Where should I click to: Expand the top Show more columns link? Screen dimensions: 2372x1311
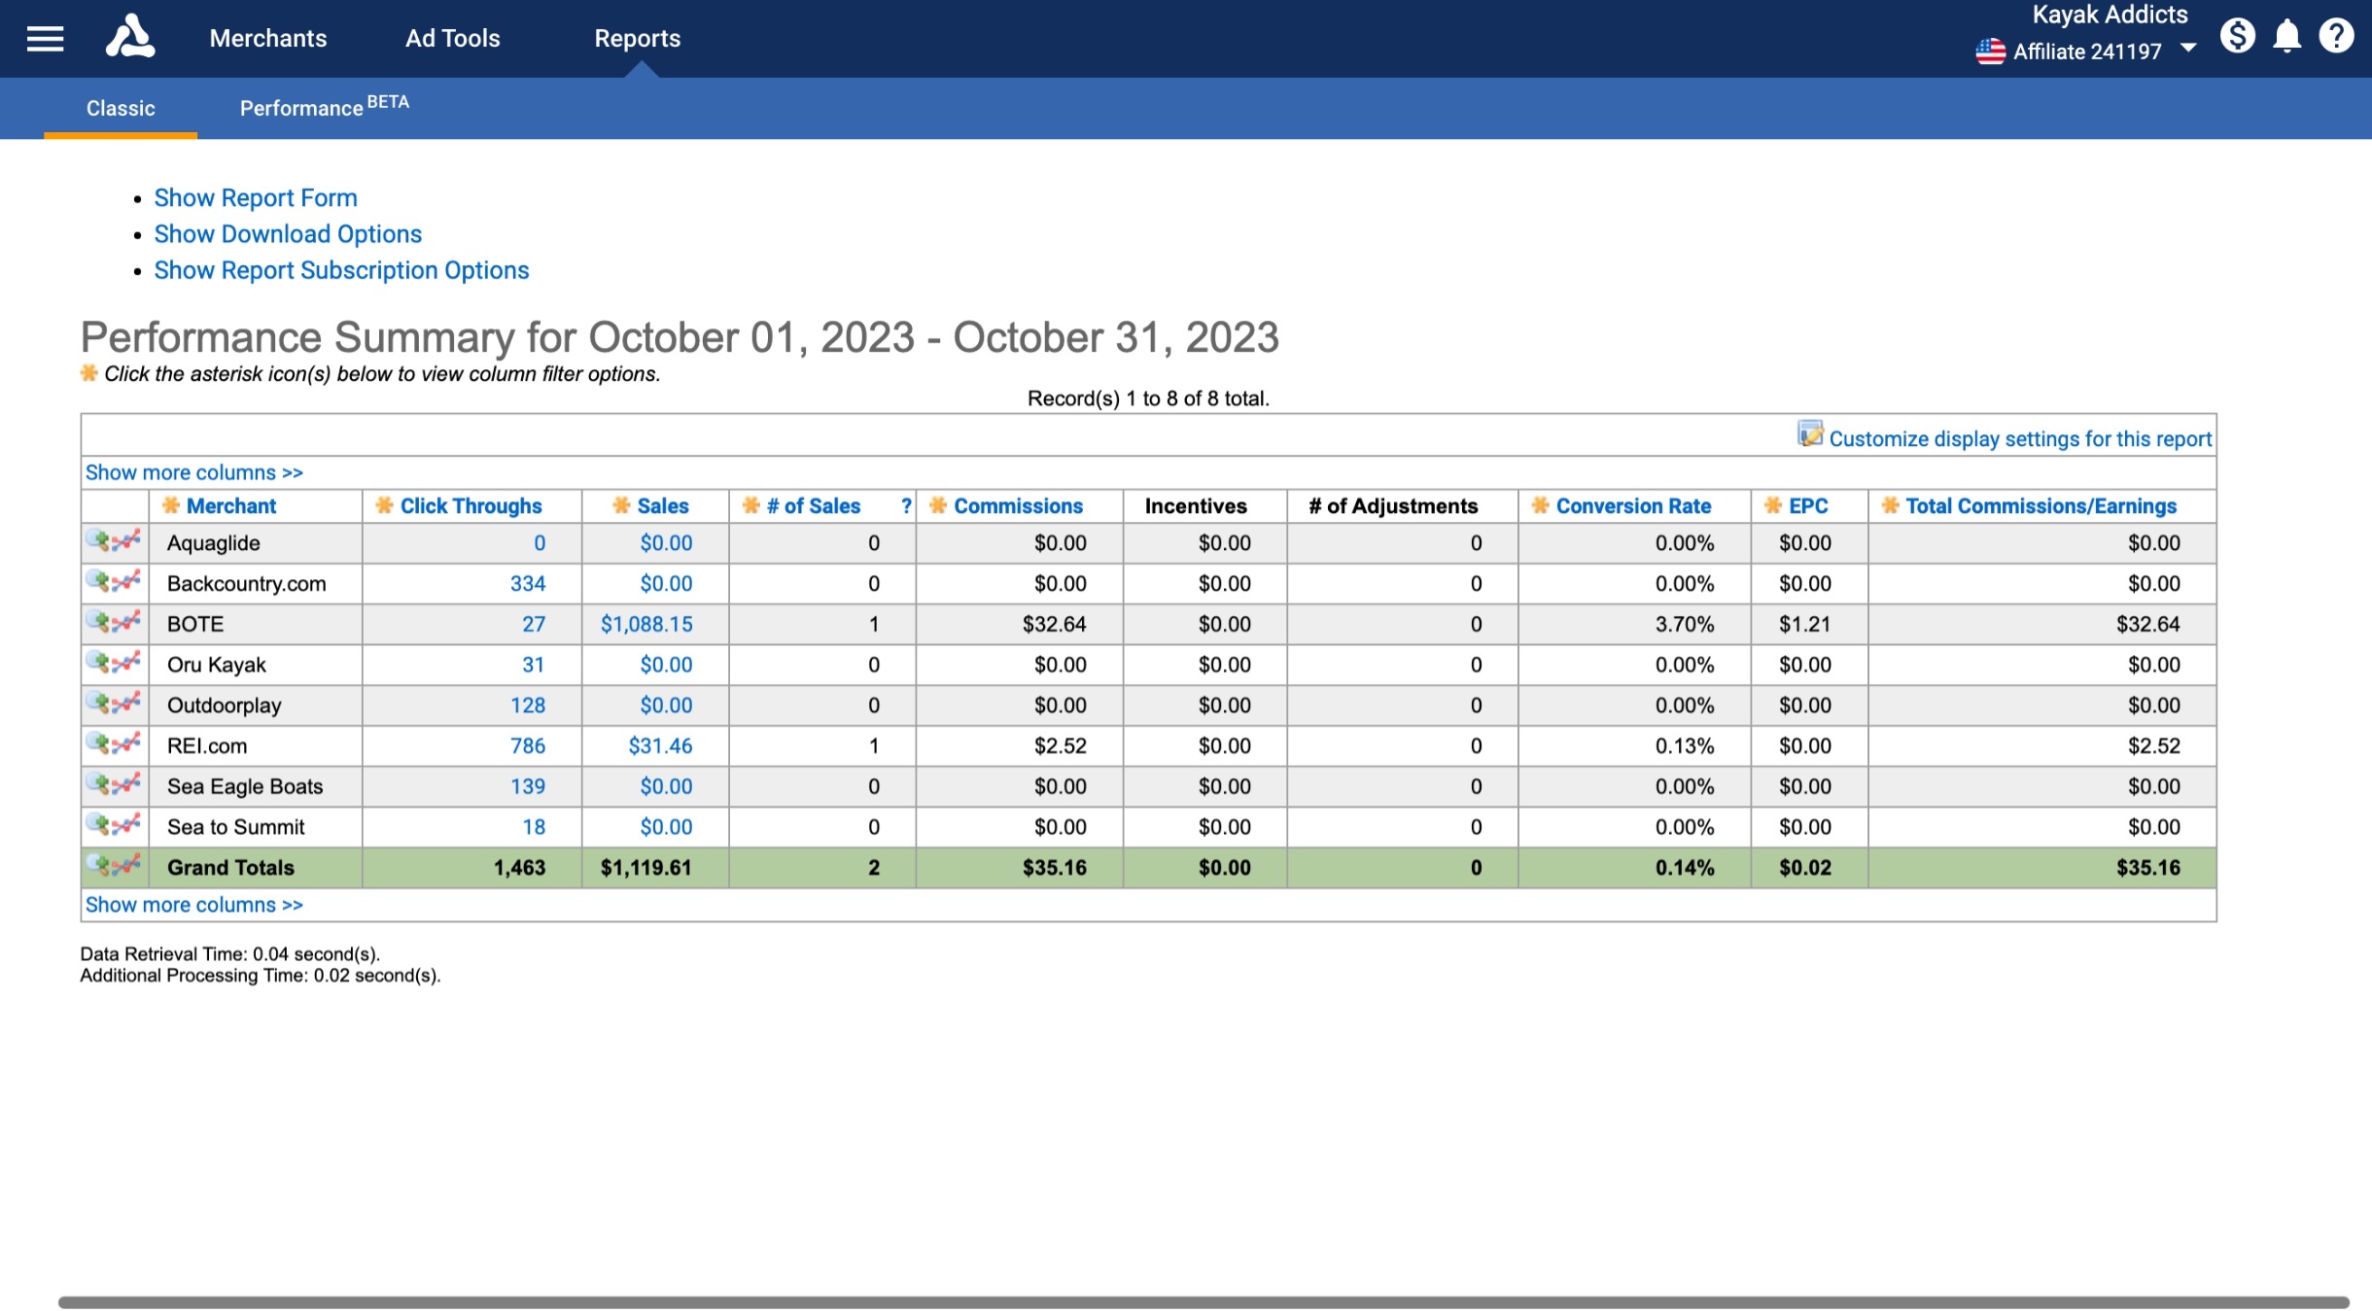coord(194,472)
